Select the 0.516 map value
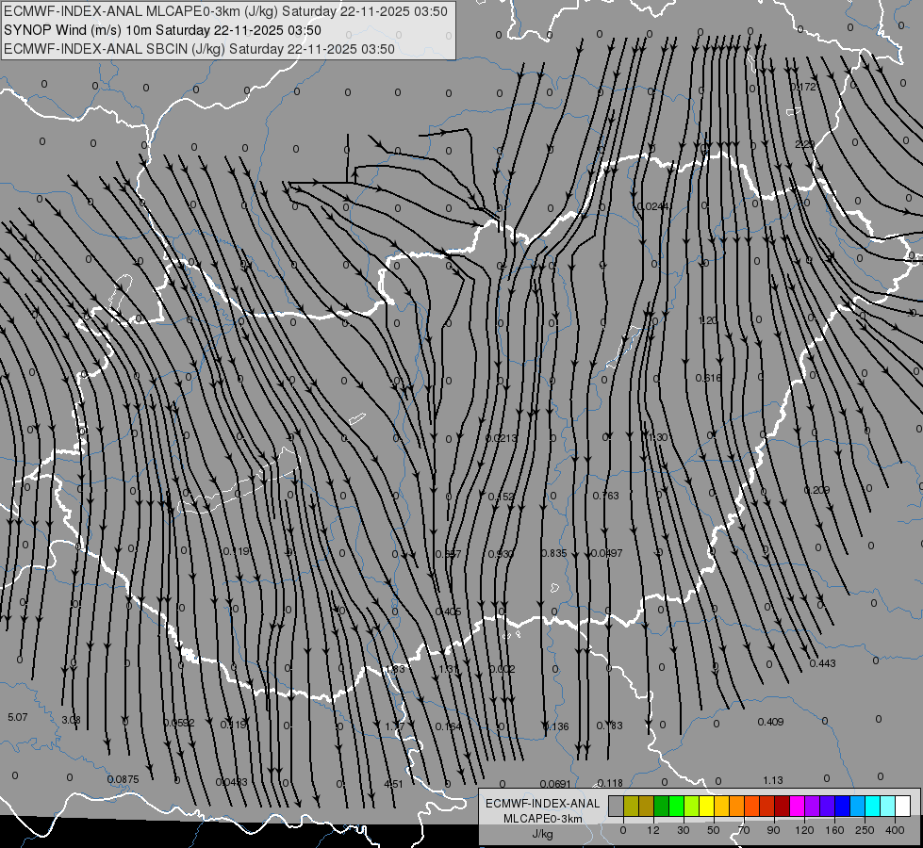 [708, 378]
